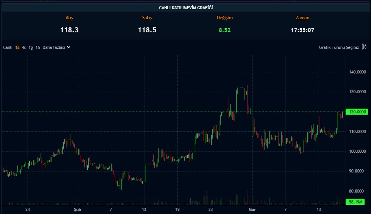Click the 140.0000 price axis label

tap(358, 72)
